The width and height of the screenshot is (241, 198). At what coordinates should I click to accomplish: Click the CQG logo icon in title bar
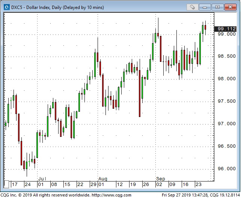click(x=7, y=7)
